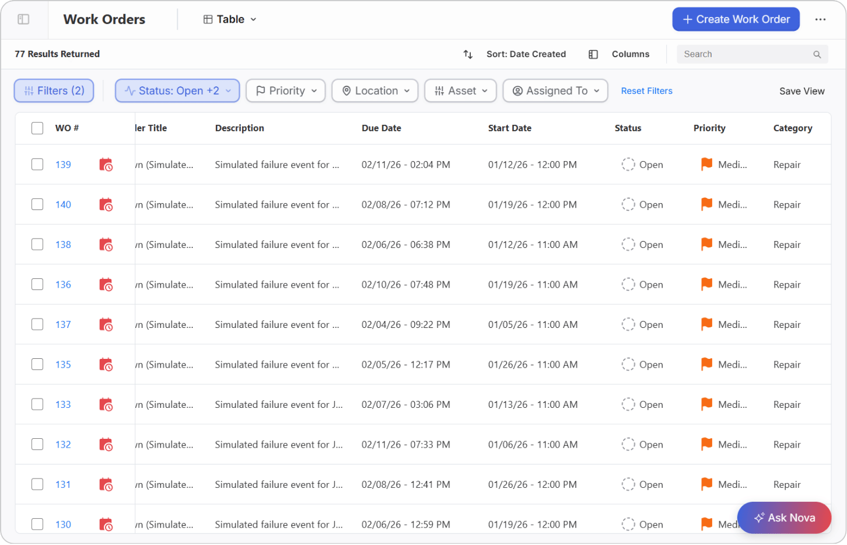This screenshot has height=545, width=847.
Task: Click the Columns layout icon
Action: coord(593,54)
